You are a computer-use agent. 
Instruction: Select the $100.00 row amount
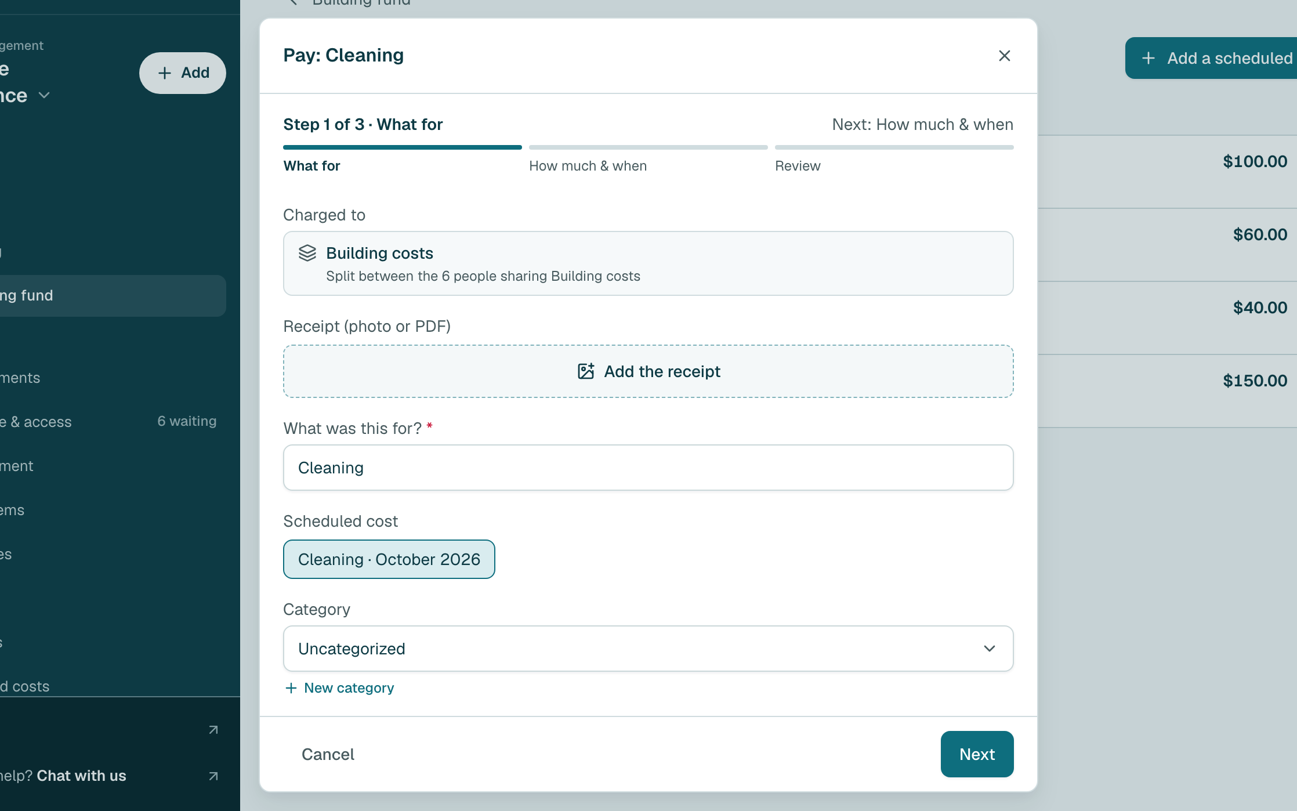click(x=1255, y=161)
